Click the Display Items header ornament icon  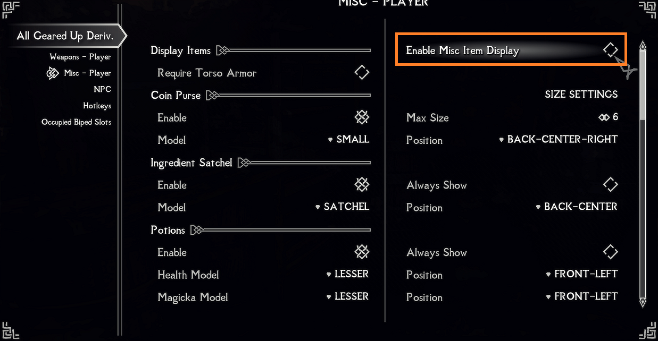pos(223,51)
